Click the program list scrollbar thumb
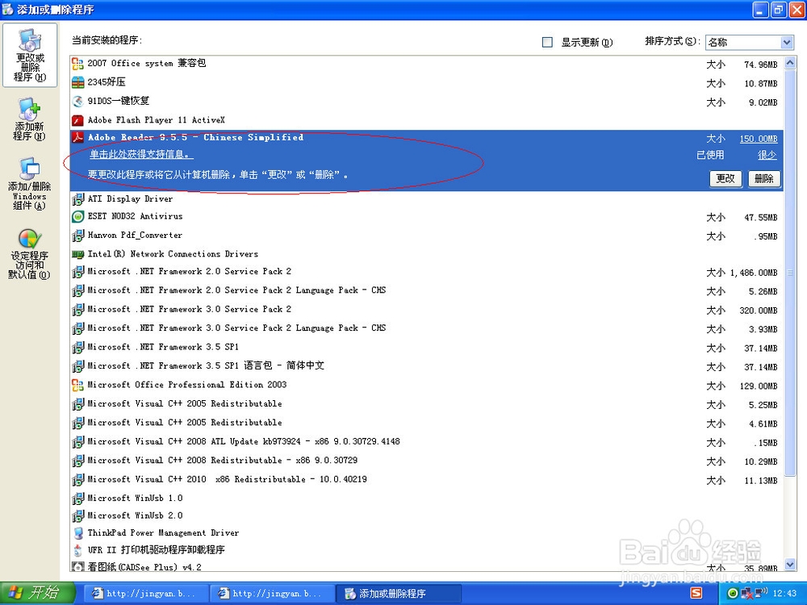The width and height of the screenshot is (807, 605). [790, 273]
